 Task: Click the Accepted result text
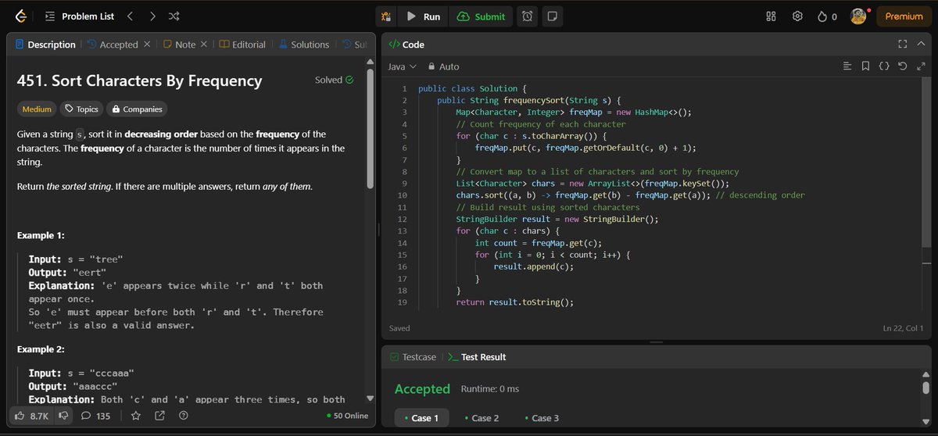pyautogui.click(x=422, y=389)
